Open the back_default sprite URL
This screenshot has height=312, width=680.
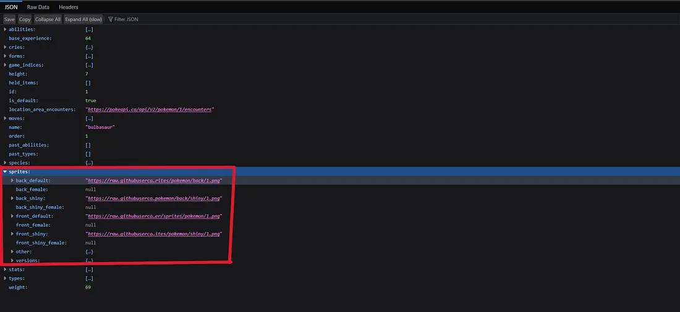point(154,180)
